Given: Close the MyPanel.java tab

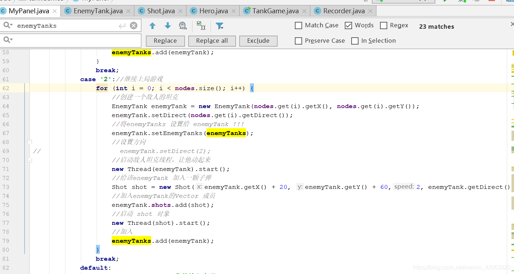Looking at the screenshot, I should (x=55, y=11).
